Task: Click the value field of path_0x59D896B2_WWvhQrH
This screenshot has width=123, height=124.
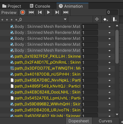Action: click(90, 104)
